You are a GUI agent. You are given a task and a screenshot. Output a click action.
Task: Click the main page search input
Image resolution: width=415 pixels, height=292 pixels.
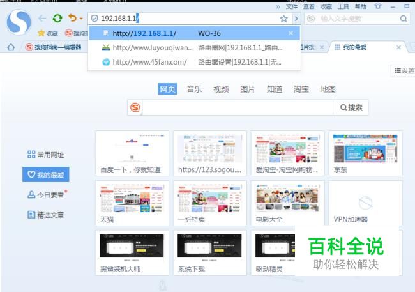click(x=238, y=107)
